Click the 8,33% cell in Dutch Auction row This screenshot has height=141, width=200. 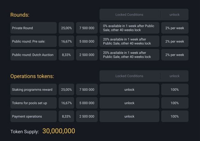[66, 55]
